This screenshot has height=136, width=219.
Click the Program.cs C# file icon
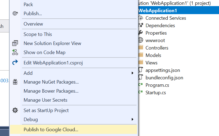click(x=141, y=85)
